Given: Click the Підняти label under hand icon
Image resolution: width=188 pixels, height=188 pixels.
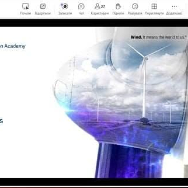Looking at the screenshot, I should 118,13.
